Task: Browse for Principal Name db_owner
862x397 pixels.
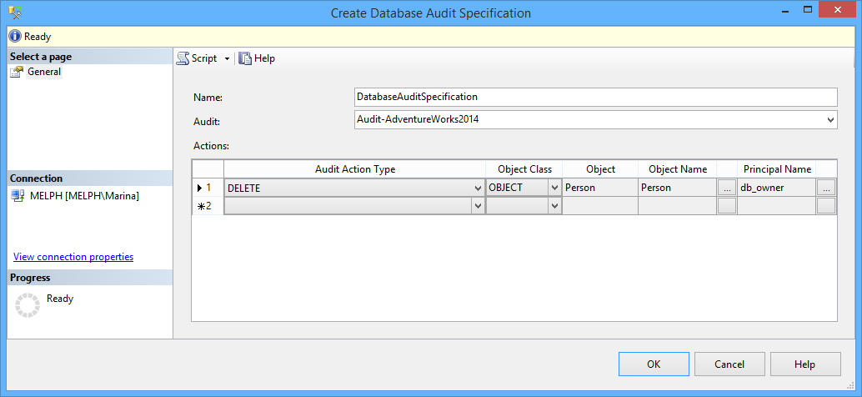Action: [x=826, y=188]
